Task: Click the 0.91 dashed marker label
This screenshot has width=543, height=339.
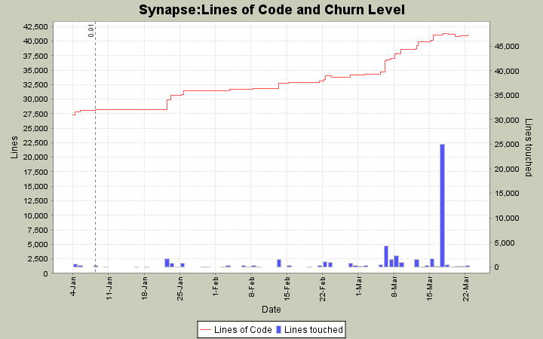Action: pyautogui.click(x=90, y=30)
